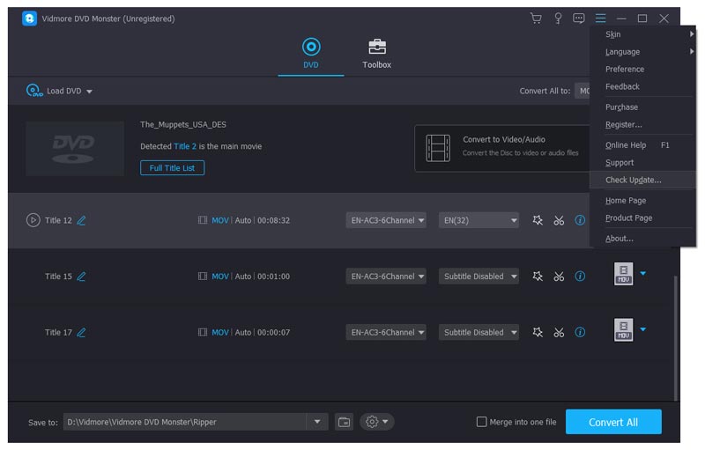Cut Title 17 with scissors icon
The image size is (705, 450).
click(559, 333)
